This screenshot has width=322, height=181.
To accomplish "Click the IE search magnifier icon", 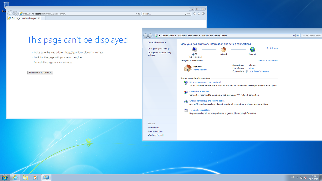I will (x=186, y=14).
